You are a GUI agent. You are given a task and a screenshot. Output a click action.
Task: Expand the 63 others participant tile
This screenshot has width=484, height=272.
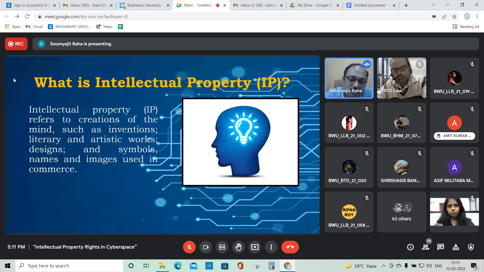click(401, 212)
